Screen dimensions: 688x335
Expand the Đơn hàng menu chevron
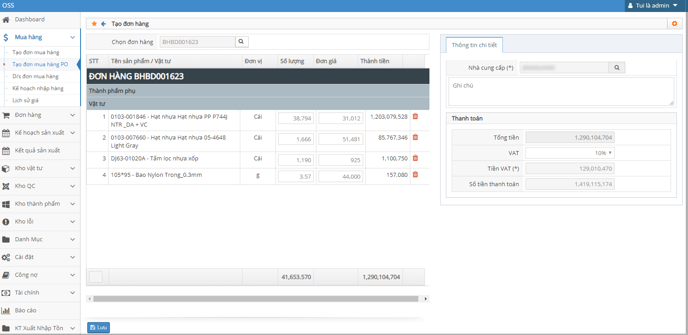pyautogui.click(x=73, y=116)
